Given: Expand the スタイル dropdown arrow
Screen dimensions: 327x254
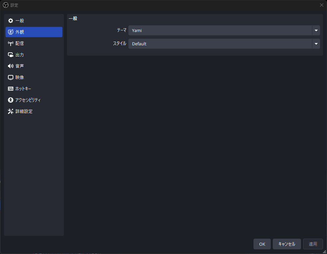Looking at the screenshot, I should [316, 44].
